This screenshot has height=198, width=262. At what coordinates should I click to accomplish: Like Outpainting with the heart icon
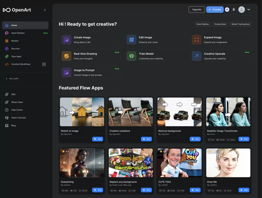[x=63, y=191]
